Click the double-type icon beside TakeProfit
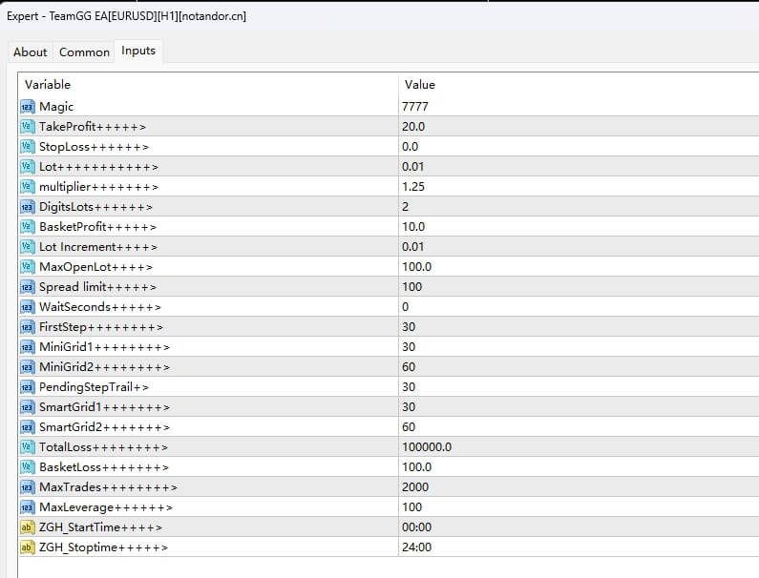759x578 pixels. pyautogui.click(x=27, y=127)
